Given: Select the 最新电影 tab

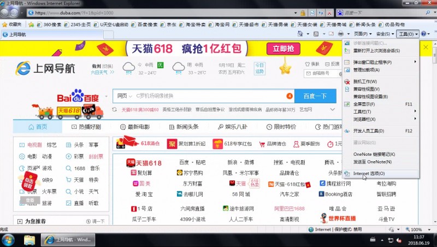Looking at the screenshot, I should [134, 127].
